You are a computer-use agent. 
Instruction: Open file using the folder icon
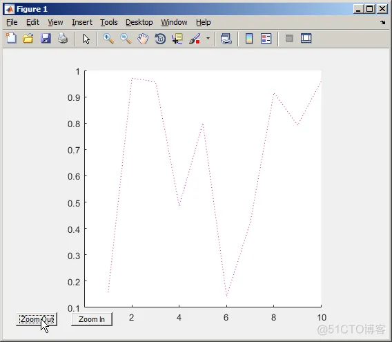tap(28, 39)
